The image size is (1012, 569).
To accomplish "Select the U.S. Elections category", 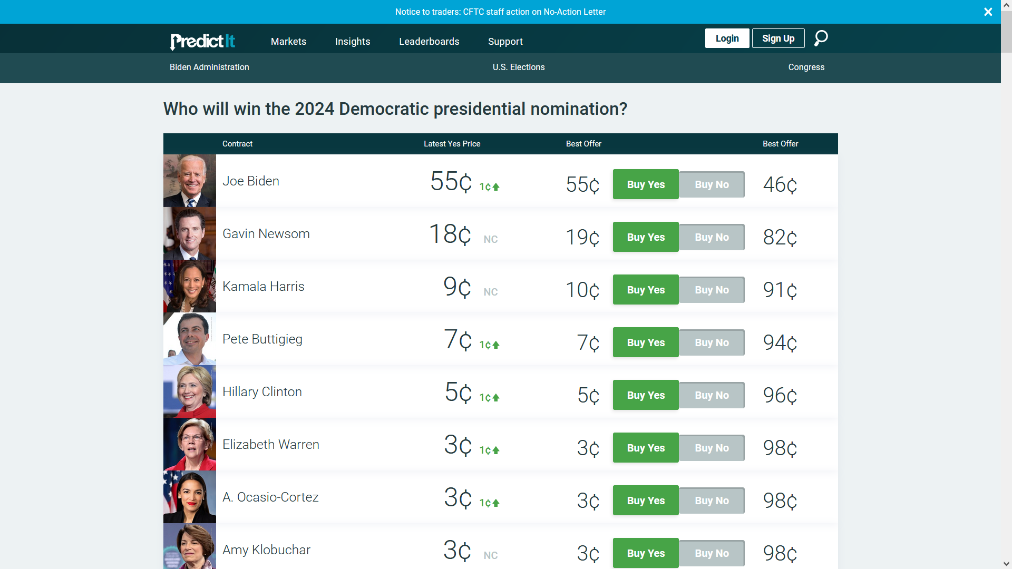I will coord(519,67).
